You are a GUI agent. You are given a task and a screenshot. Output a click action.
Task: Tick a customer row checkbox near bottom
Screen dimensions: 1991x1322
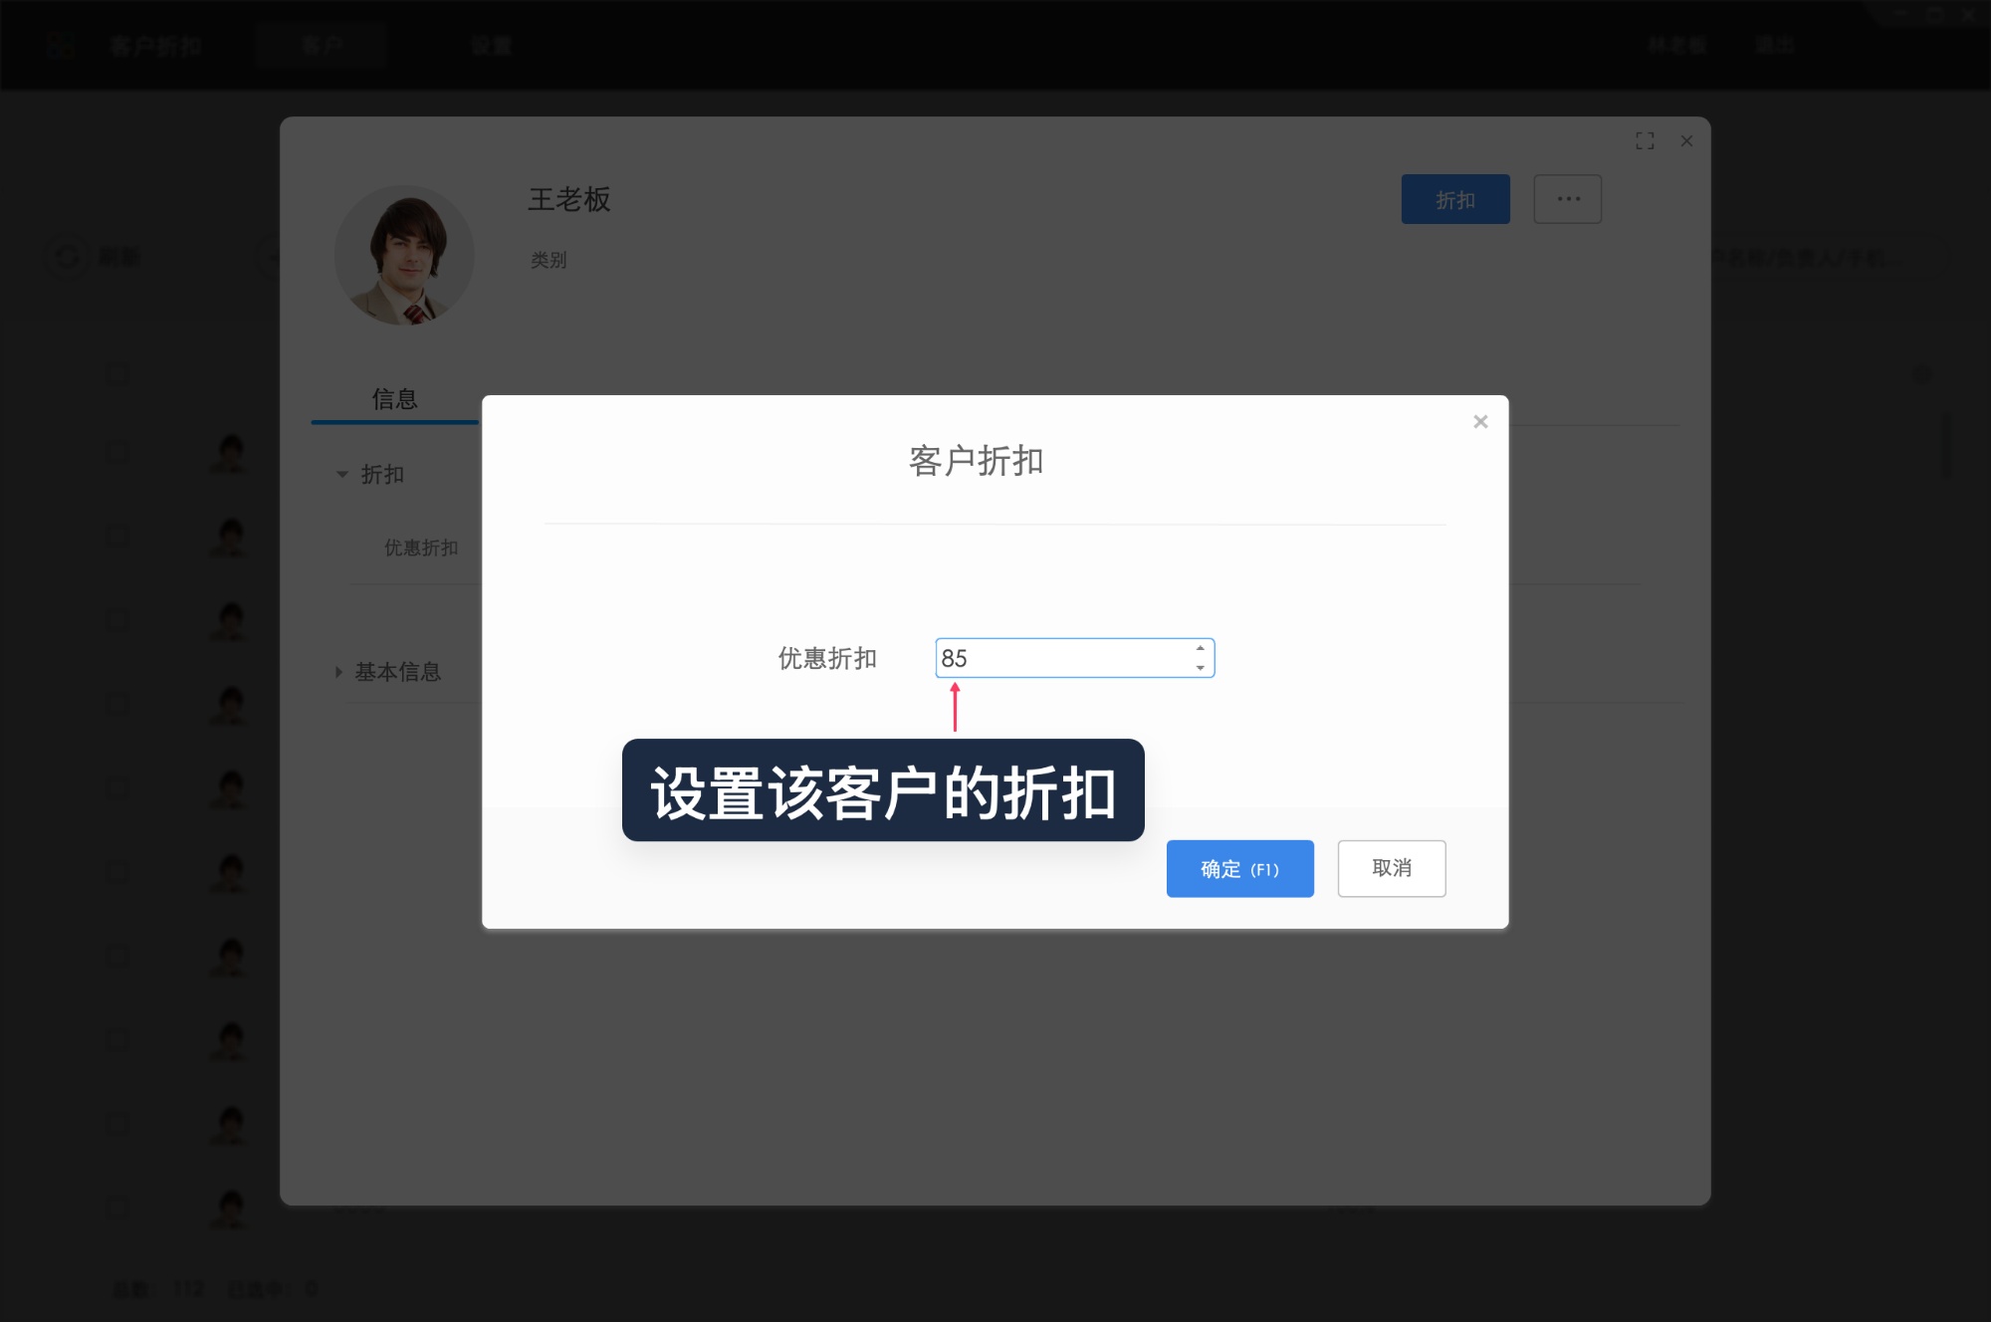pyautogui.click(x=116, y=1208)
